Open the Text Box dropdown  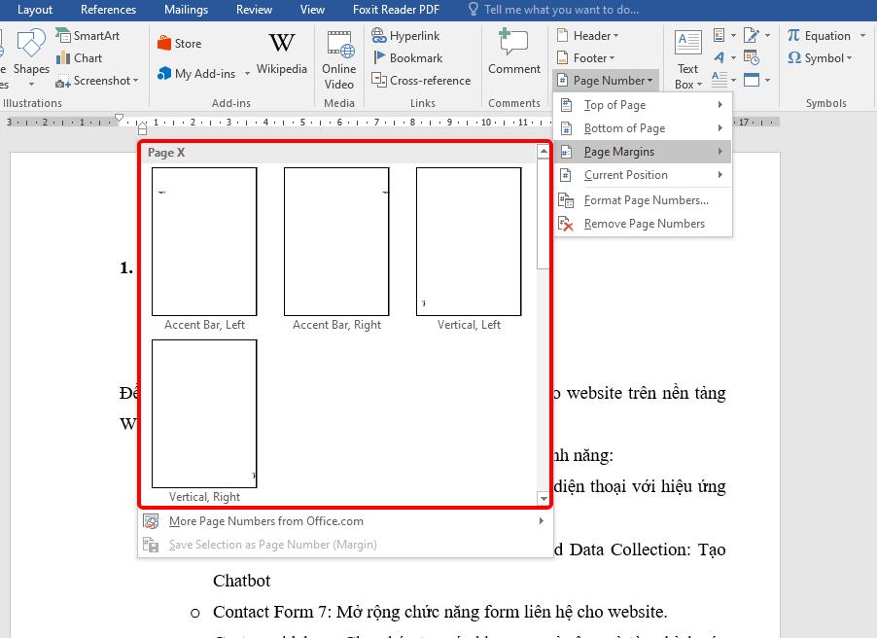[x=687, y=58]
